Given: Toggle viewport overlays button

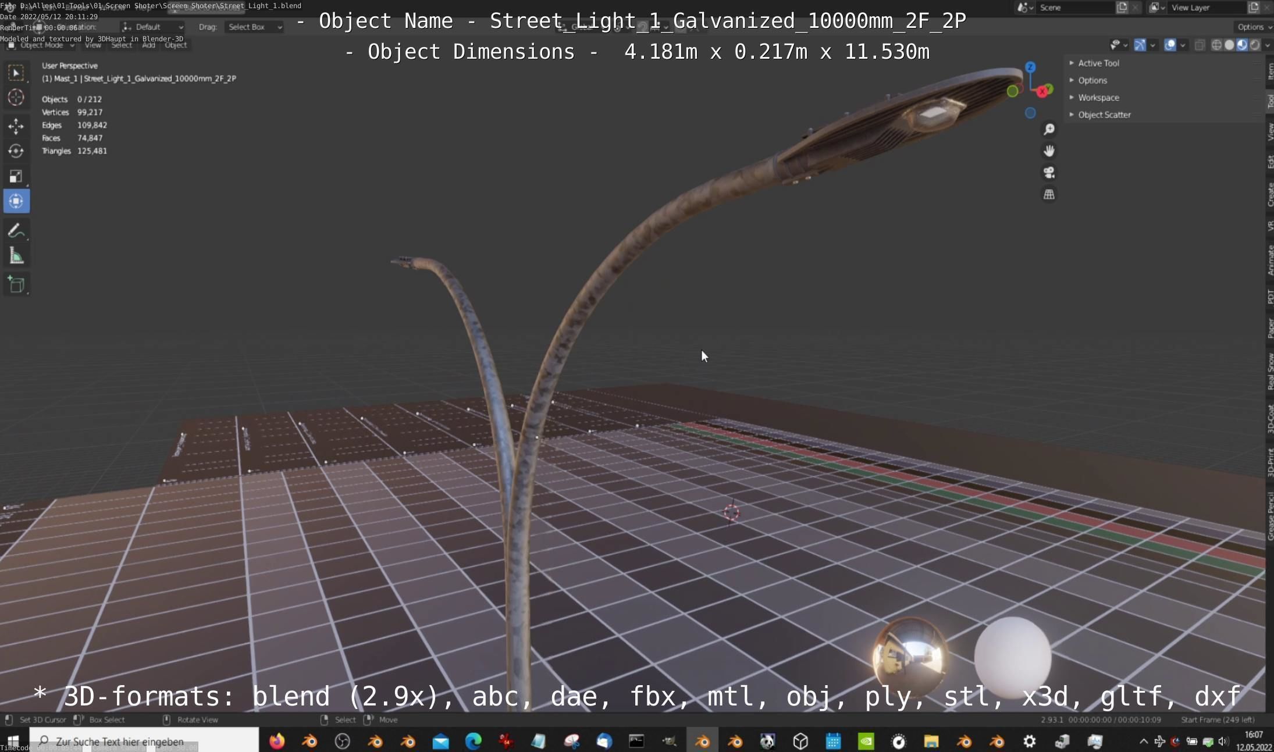Looking at the screenshot, I should tap(1170, 45).
